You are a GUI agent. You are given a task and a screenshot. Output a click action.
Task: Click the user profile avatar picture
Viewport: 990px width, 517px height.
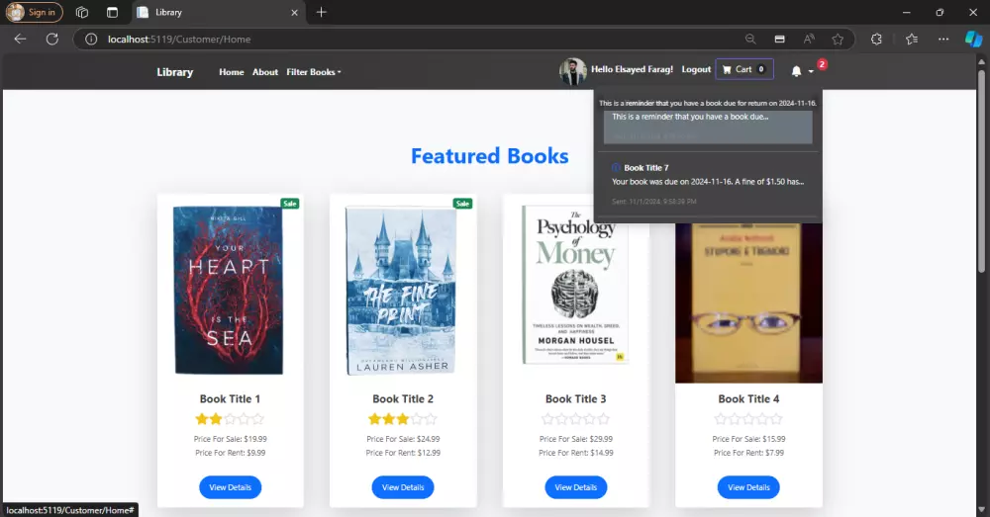(x=573, y=70)
